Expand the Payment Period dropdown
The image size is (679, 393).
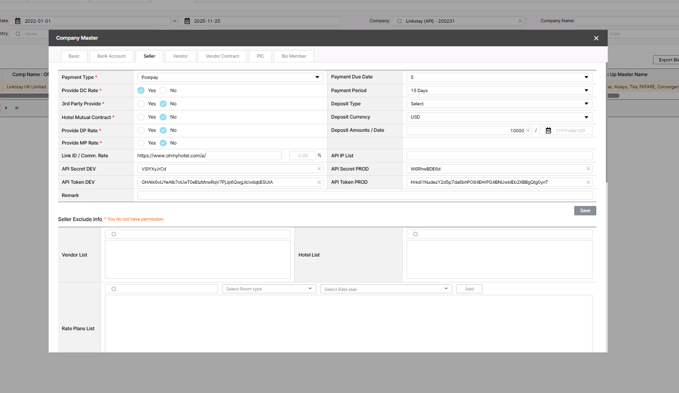(x=499, y=90)
